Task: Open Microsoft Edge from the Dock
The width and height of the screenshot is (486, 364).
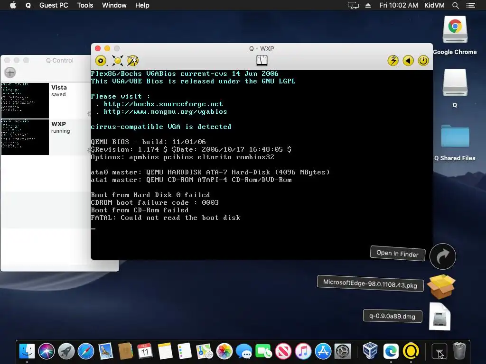Action: click(x=391, y=351)
